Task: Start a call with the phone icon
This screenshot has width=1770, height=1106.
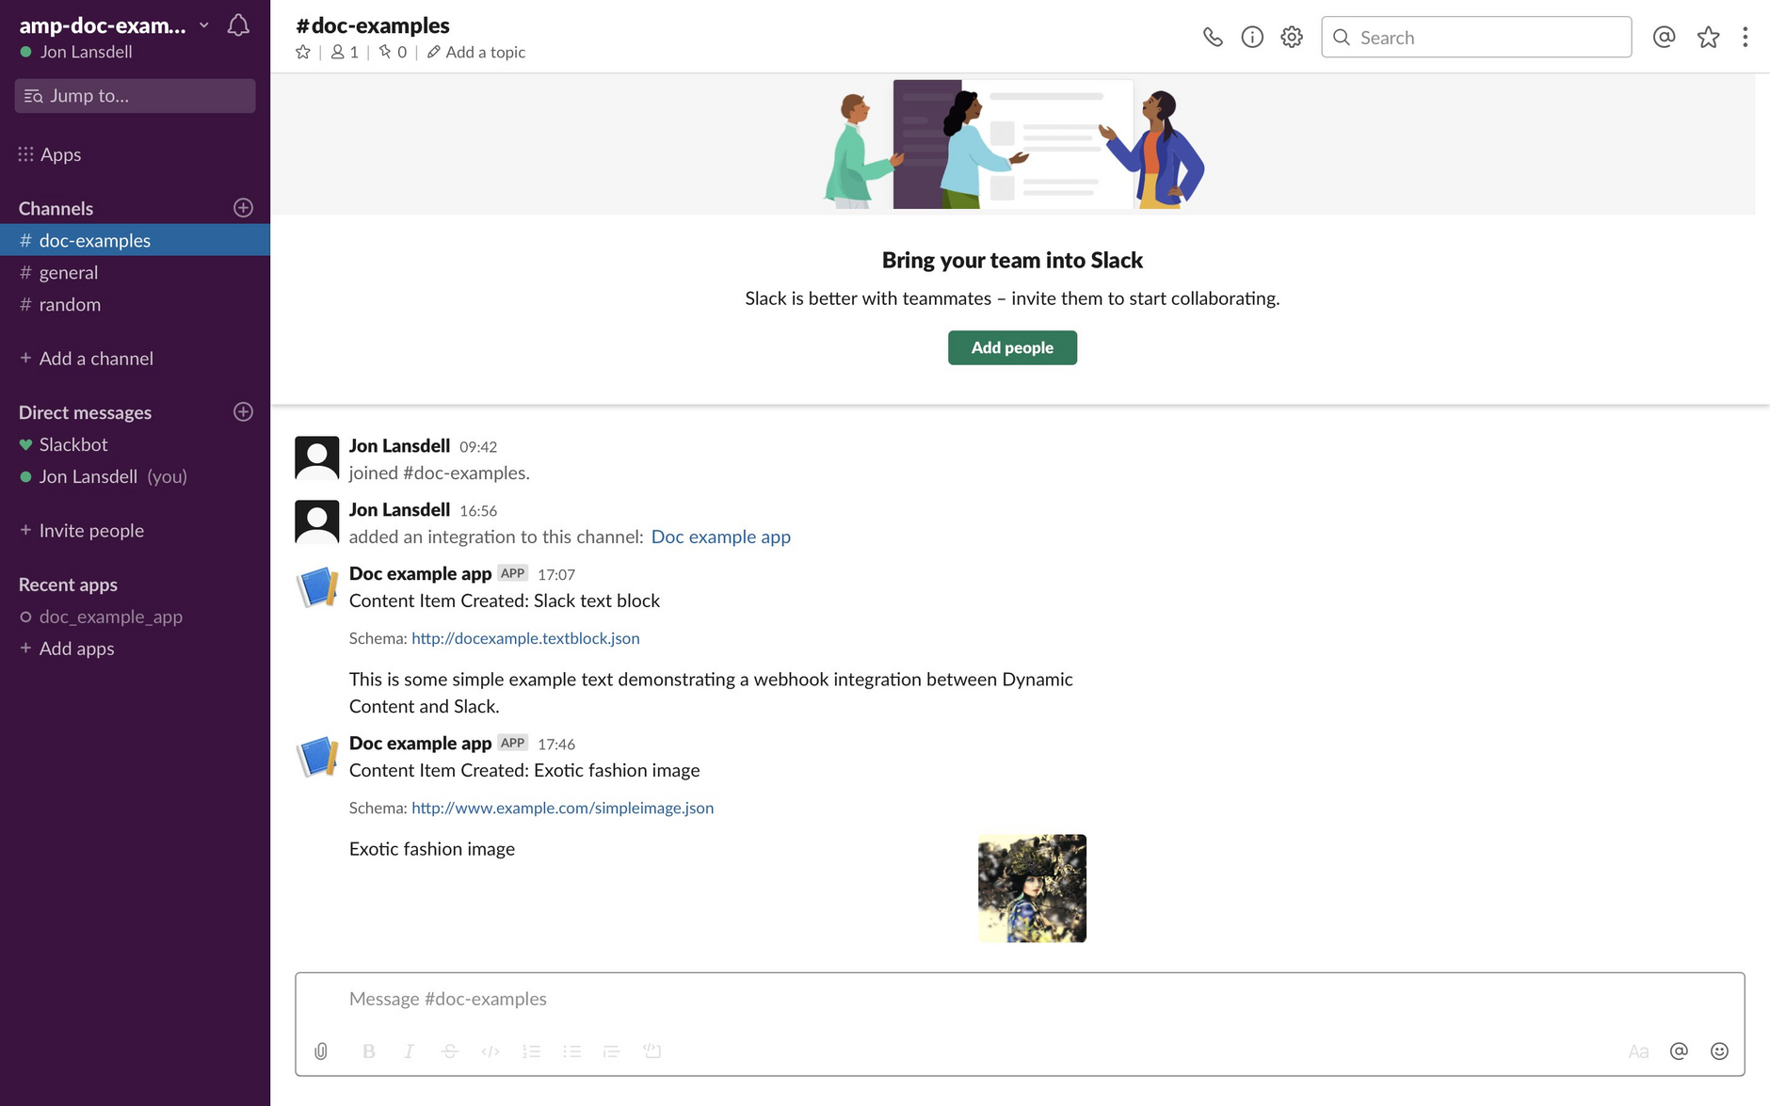Action: click(1213, 38)
